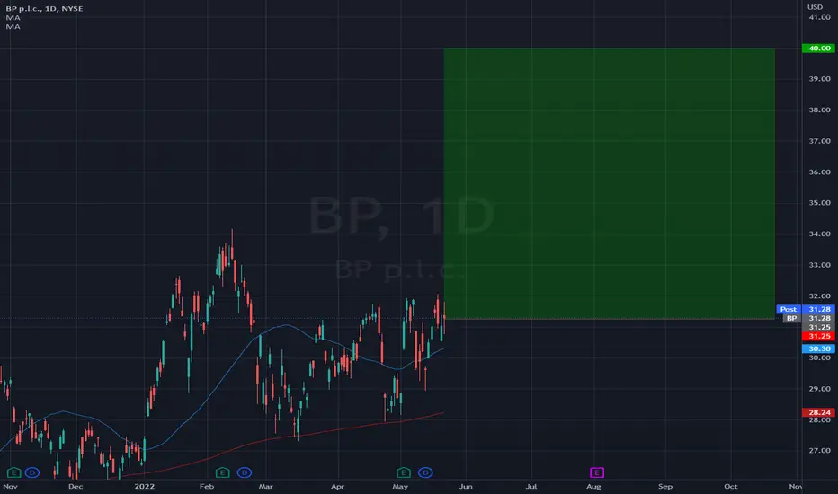The width and height of the screenshot is (838, 494).
Task: Click the Sep label on the time axis
Action: (x=665, y=487)
